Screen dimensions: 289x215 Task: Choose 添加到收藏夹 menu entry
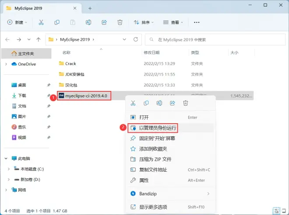click(x=170, y=149)
